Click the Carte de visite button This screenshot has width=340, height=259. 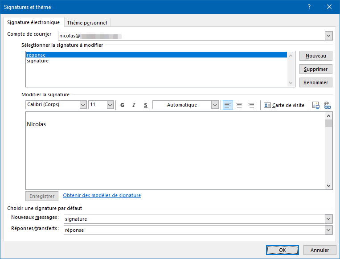click(284, 105)
